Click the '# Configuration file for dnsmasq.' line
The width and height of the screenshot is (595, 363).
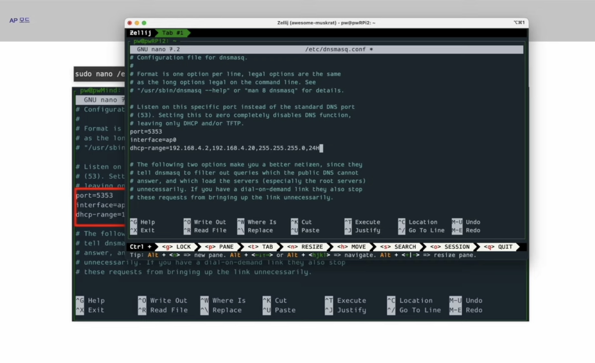[189, 57]
